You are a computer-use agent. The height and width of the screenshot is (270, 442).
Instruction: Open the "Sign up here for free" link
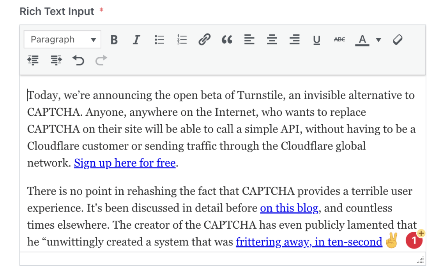point(125,163)
